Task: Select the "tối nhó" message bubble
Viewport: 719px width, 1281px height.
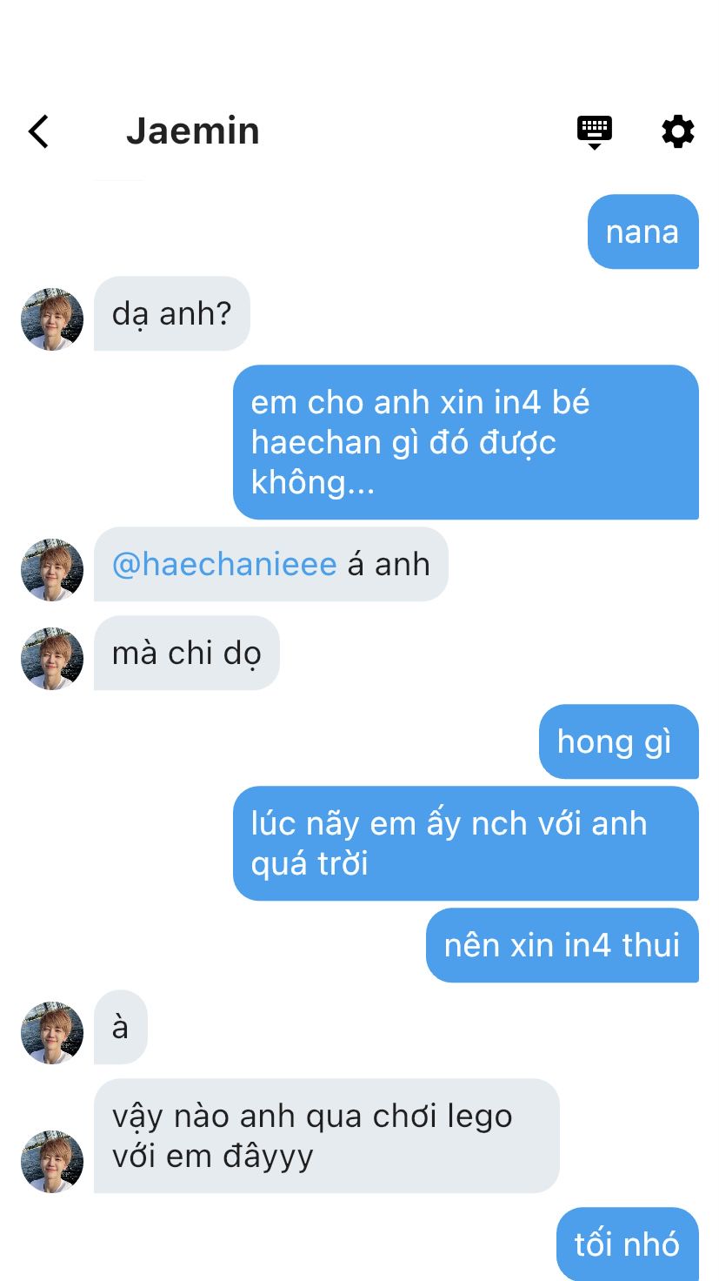Action: [x=628, y=1244]
